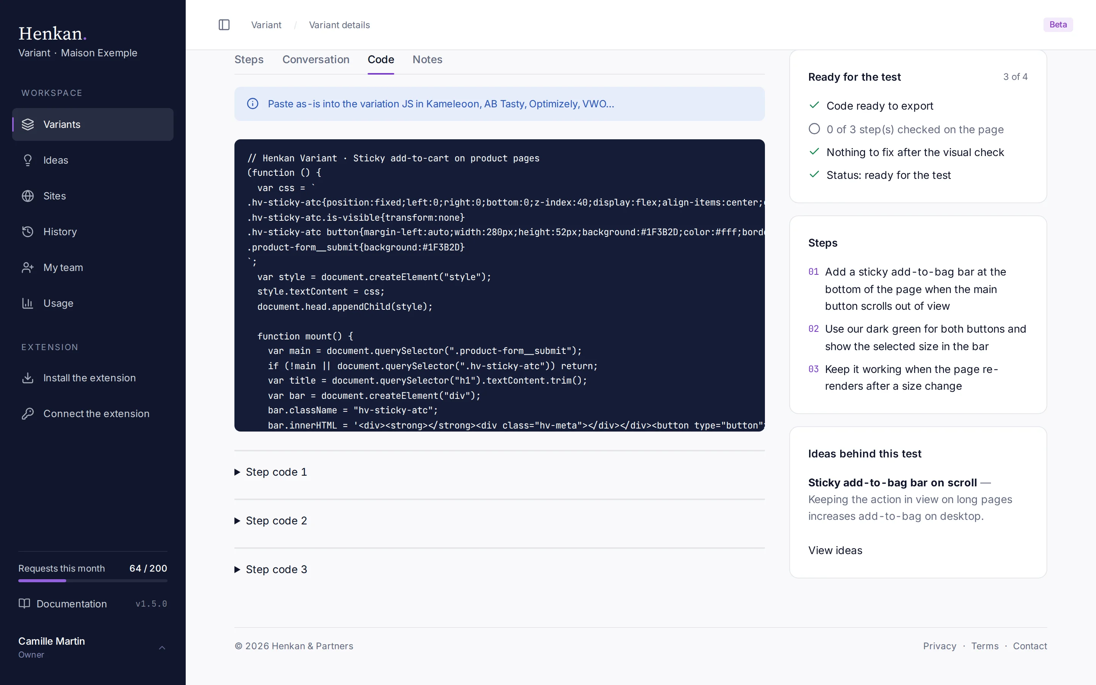This screenshot has width=1096, height=685.
Task: Open the Privacy footer link
Action: (940, 646)
